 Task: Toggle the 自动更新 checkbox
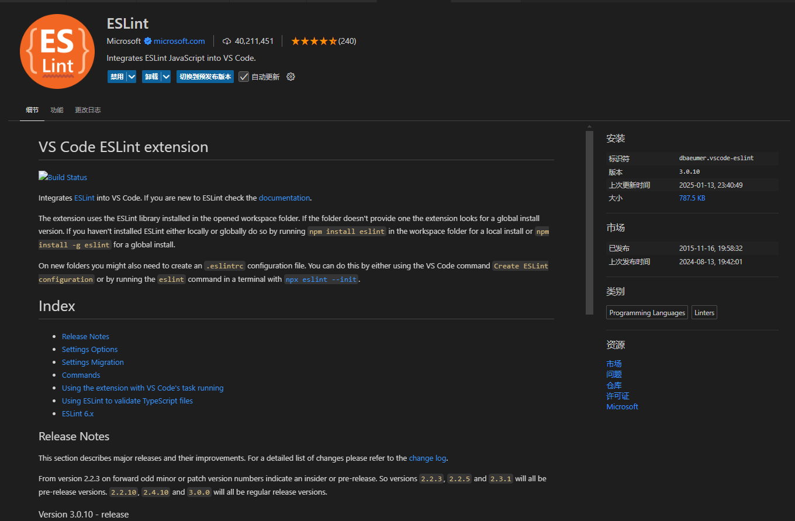coord(244,77)
